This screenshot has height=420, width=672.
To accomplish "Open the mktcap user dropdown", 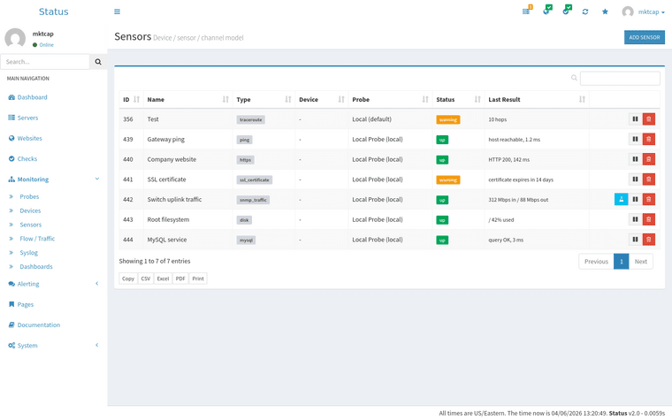I will [644, 12].
